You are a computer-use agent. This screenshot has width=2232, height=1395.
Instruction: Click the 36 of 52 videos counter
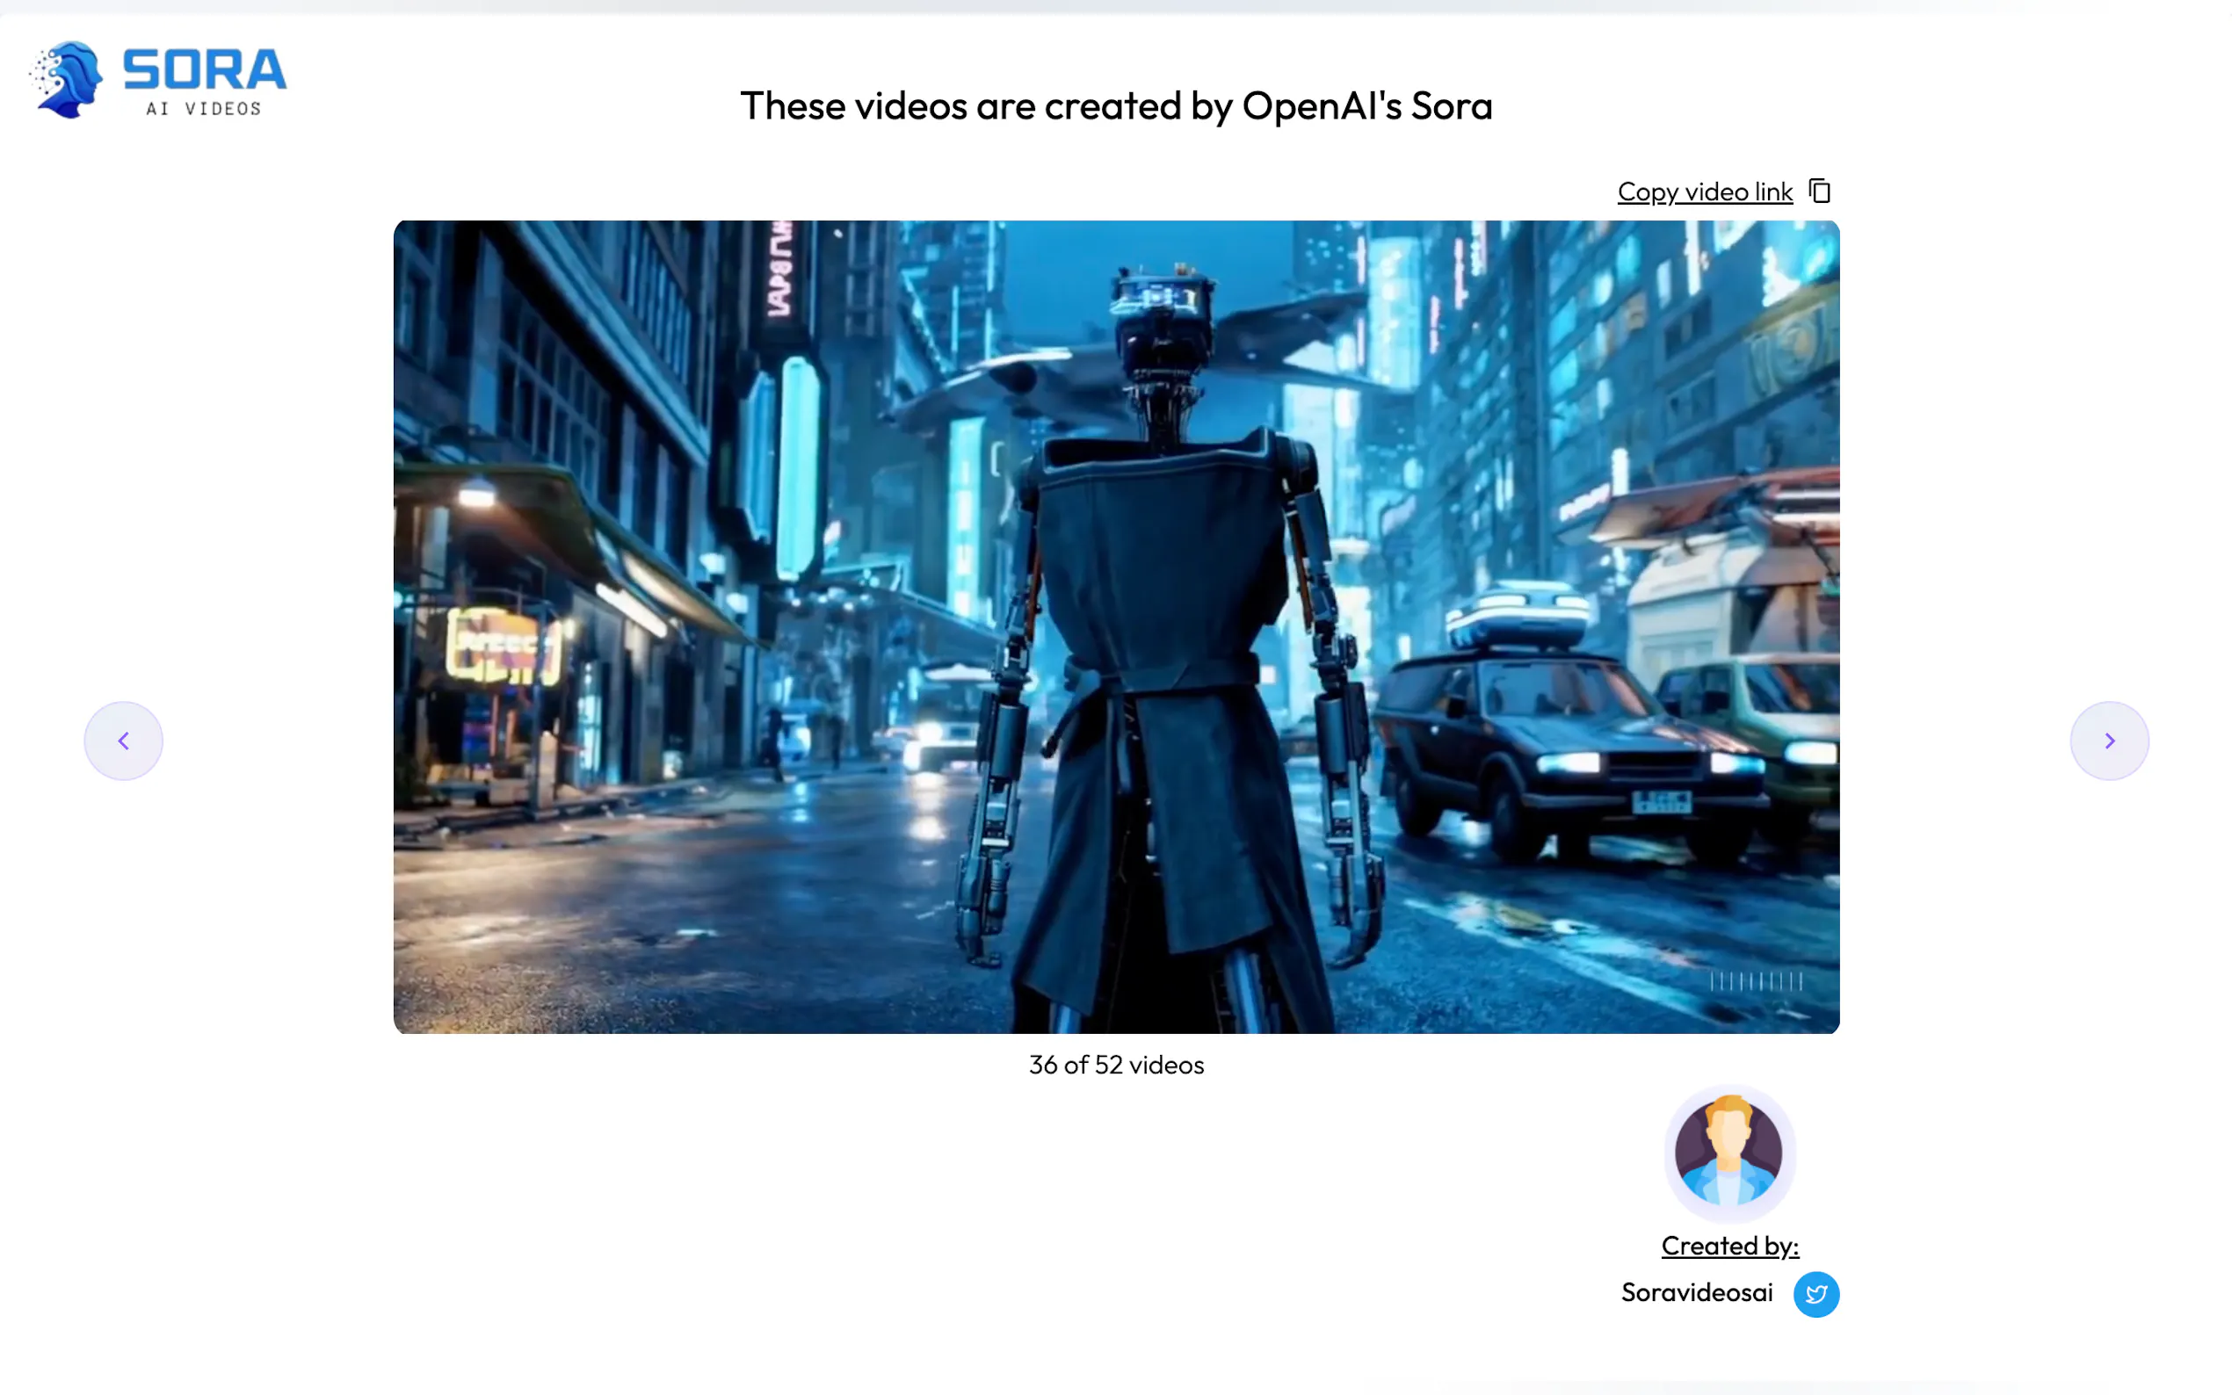pyautogui.click(x=1115, y=1065)
